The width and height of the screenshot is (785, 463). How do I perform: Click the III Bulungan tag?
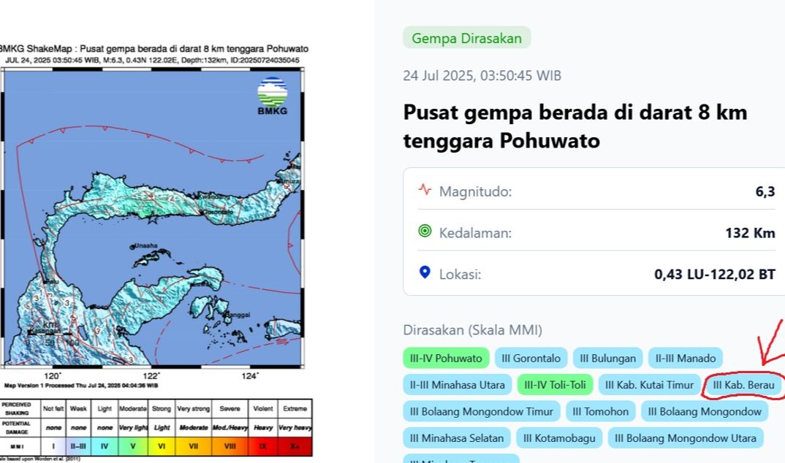pyautogui.click(x=607, y=358)
